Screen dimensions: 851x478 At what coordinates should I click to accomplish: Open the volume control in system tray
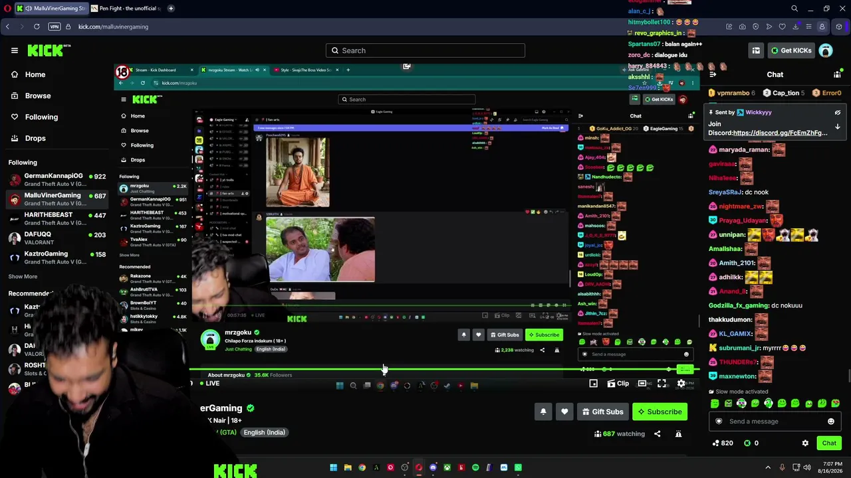click(x=807, y=467)
